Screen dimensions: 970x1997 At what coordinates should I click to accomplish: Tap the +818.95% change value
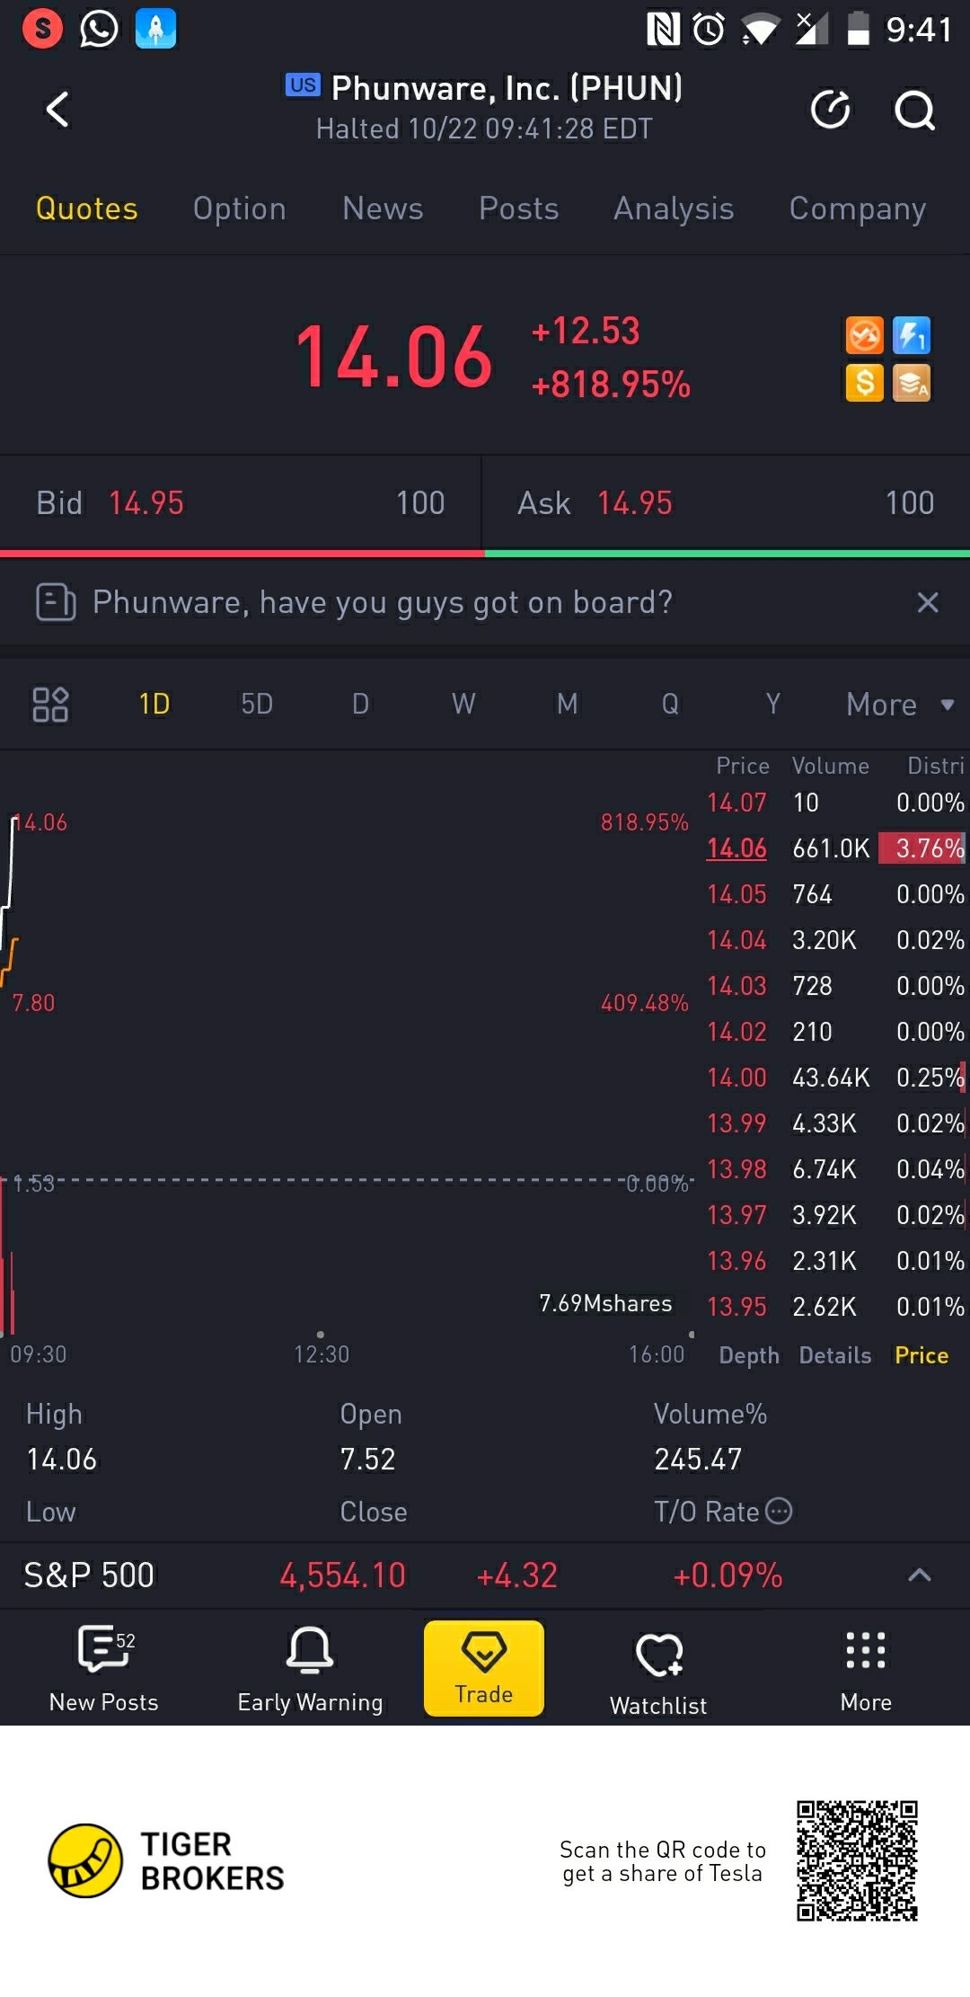point(611,385)
